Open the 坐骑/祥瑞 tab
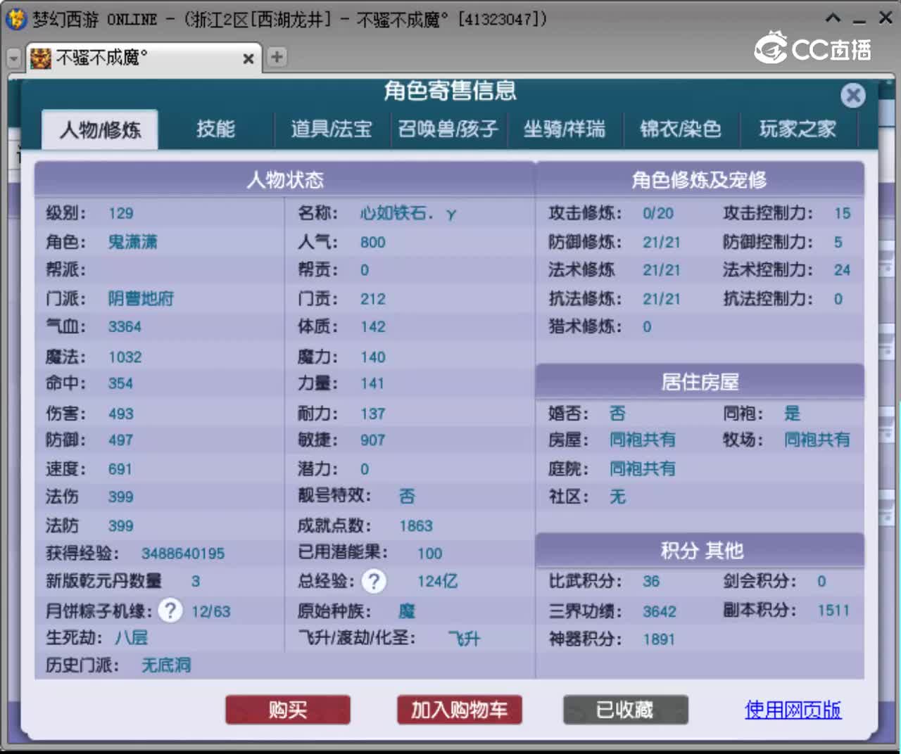Image resolution: width=901 pixels, height=754 pixels. (x=565, y=129)
